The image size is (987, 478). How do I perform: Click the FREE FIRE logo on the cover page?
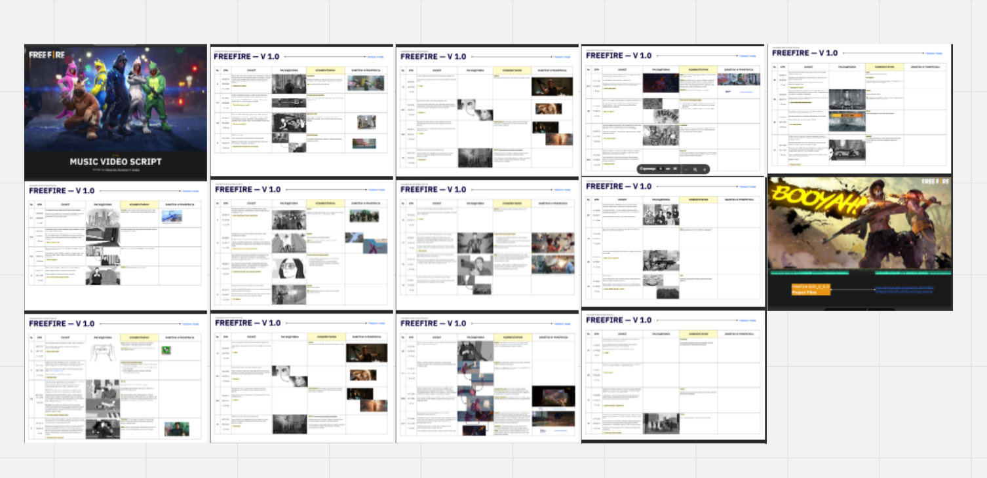tap(47, 54)
